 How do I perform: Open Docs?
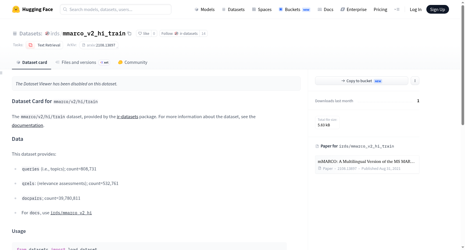pos(325,9)
